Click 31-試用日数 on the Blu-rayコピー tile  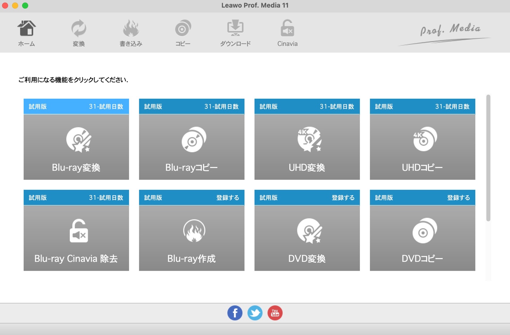(x=221, y=107)
